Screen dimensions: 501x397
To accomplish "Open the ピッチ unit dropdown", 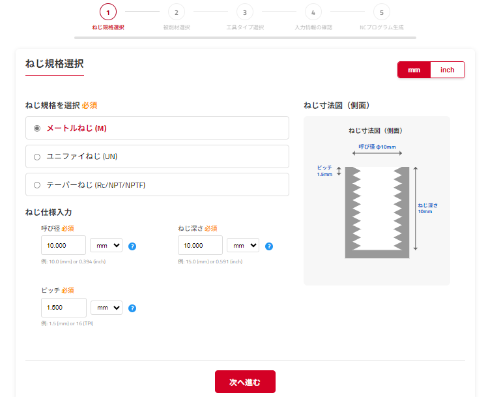I will [106, 308].
